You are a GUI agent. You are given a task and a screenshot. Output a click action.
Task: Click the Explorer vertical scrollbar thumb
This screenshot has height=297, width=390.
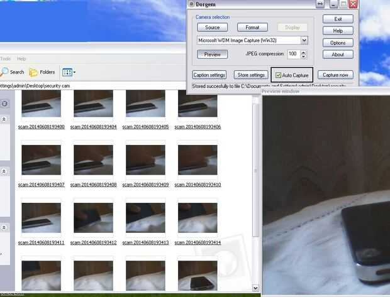coord(255,170)
